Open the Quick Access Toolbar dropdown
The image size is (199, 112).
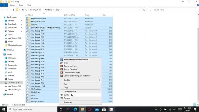12,2
